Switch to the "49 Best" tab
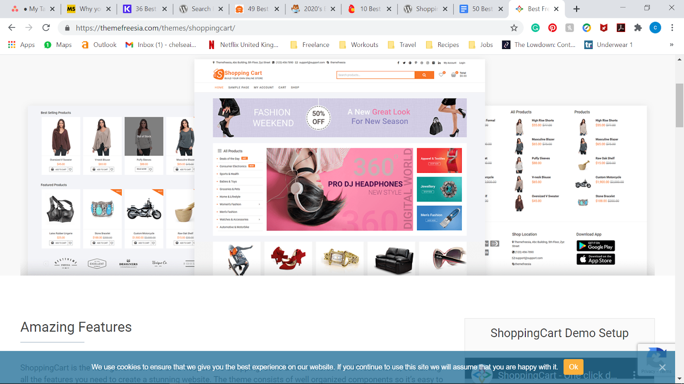Screen dimensions: 684x384 click(x=256, y=9)
